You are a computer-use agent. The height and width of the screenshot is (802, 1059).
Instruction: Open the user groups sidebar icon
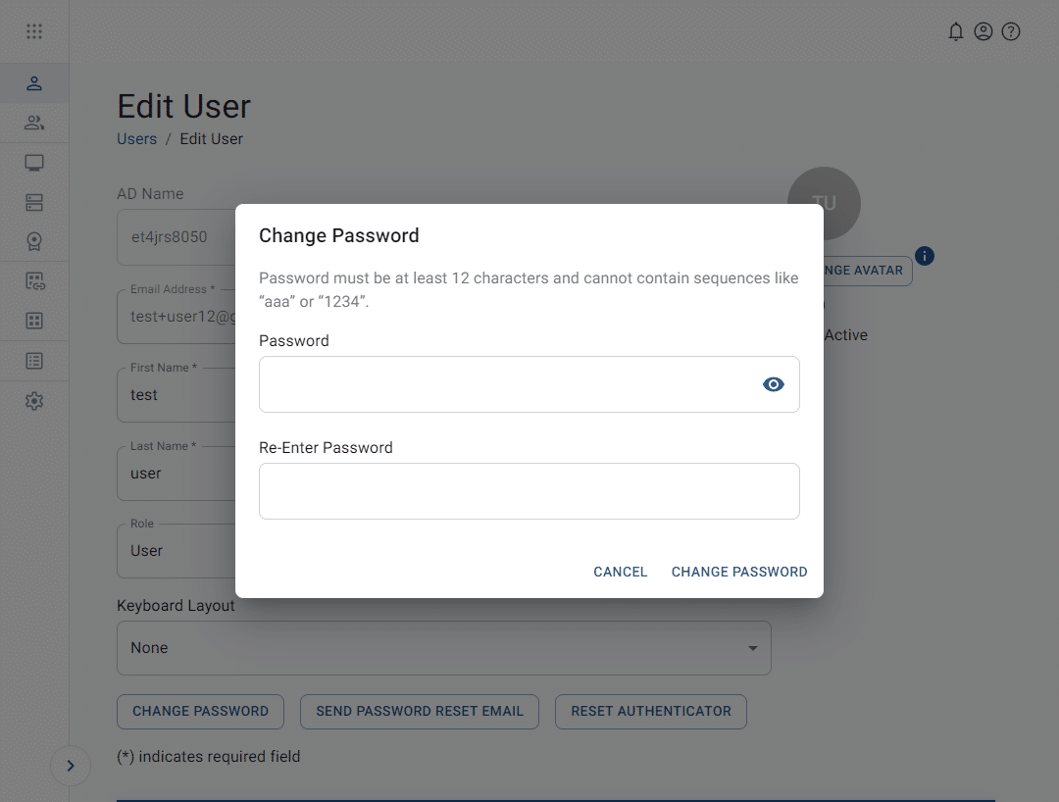[34, 123]
